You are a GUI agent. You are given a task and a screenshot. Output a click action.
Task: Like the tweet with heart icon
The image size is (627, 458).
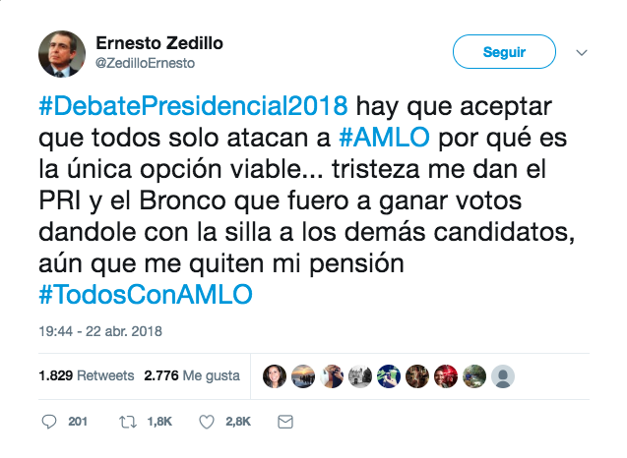(x=207, y=422)
